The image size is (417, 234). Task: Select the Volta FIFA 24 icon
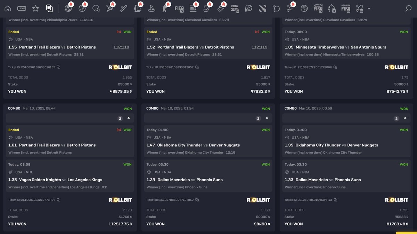[x=318, y=8]
